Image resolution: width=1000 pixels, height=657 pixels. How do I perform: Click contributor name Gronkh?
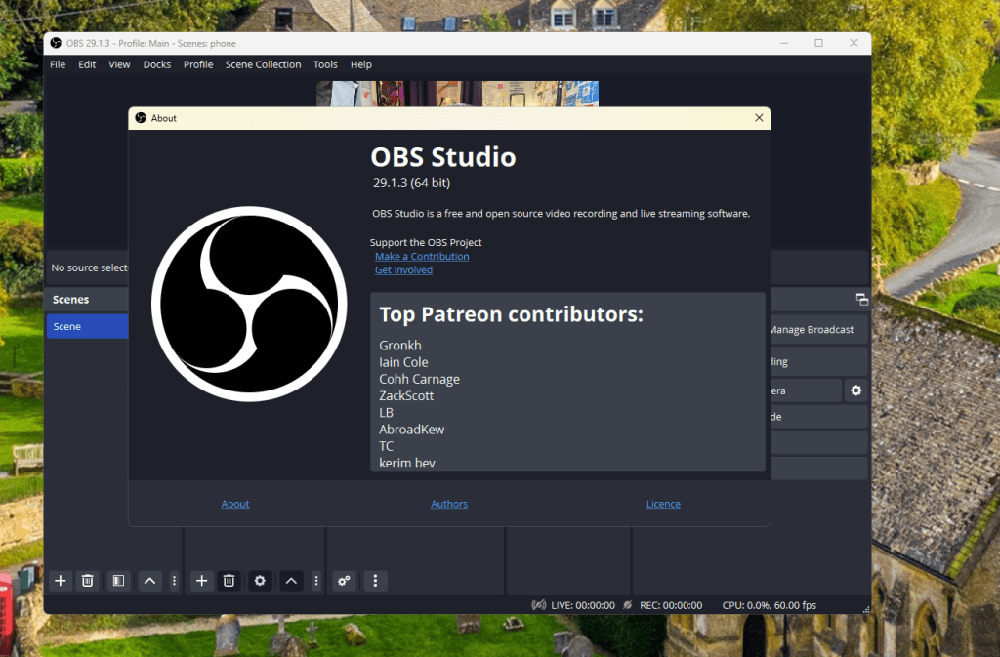click(x=399, y=346)
